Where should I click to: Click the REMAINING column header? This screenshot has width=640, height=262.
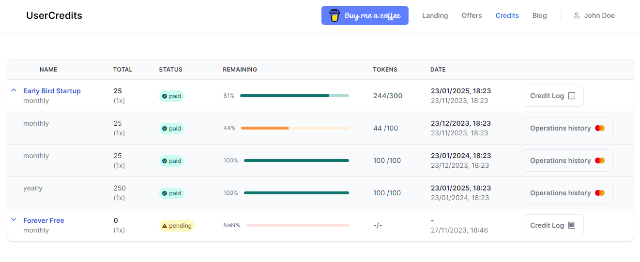[x=240, y=70]
